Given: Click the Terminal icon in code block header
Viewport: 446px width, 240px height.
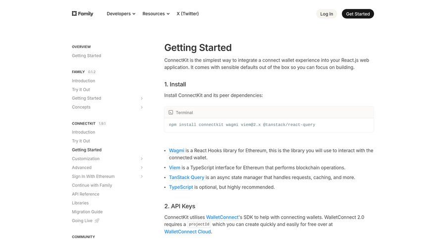Looking at the screenshot, I should coord(170,113).
